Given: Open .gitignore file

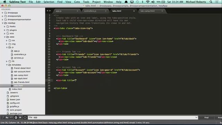Looking at the screenshot, I should click(x=14, y=96).
